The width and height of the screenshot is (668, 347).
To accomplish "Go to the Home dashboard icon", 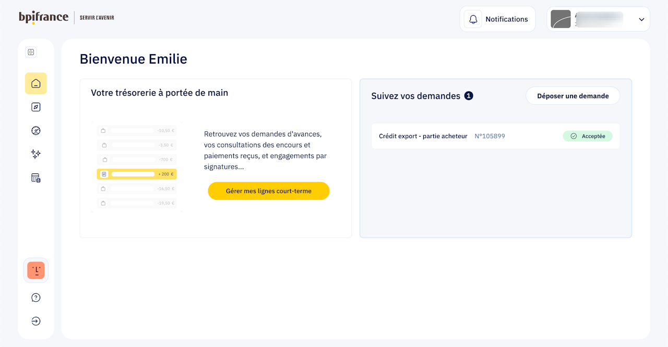I will (x=36, y=83).
